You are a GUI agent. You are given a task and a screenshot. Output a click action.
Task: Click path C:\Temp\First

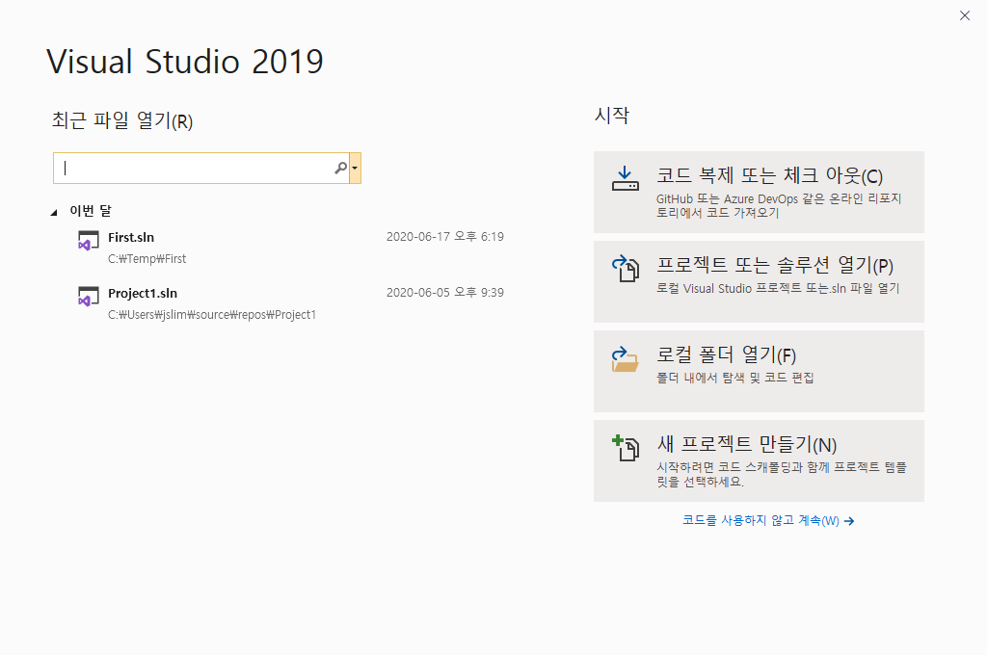pyautogui.click(x=147, y=258)
